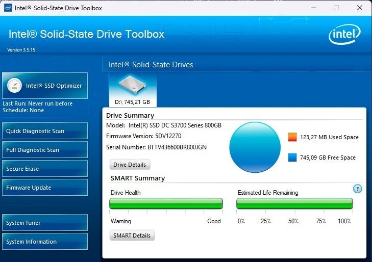Open Firmware Update

point(45,188)
